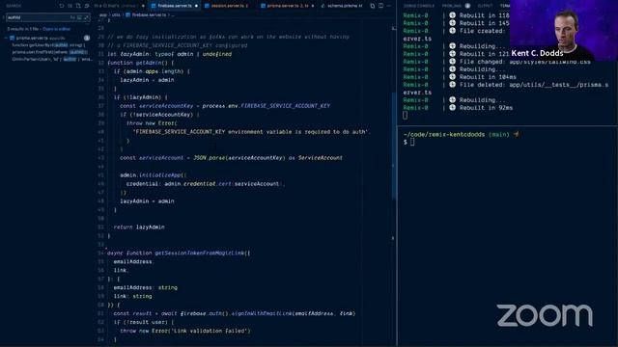This screenshot has height=347, width=618.
Task: Click the 'Rebuilt in 104ms' terminal line
Action: (x=487, y=77)
